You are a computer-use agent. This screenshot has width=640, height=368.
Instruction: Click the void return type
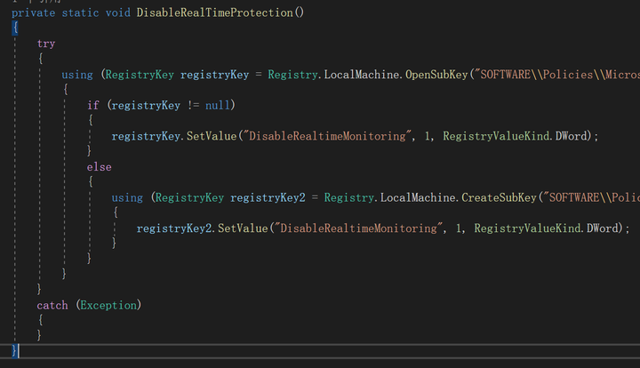120,13
